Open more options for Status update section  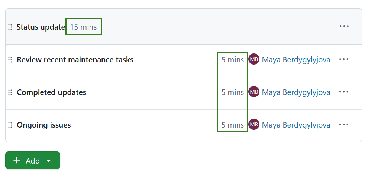point(344,26)
